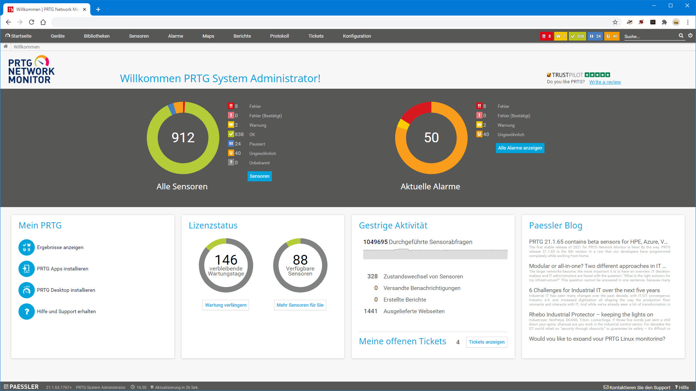Screen dimensions: 696x391
Task: Open the Hilfe link in footer
Action: coord(682,387)
